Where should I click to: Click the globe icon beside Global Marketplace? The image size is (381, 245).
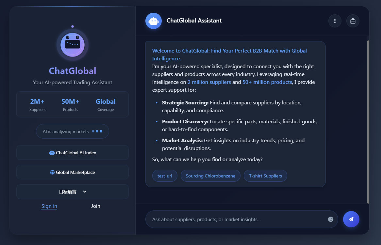pos(52,172)
